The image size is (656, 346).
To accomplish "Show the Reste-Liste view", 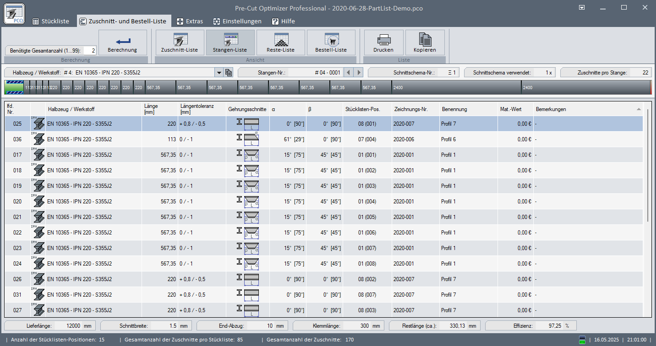I will 280,43.
